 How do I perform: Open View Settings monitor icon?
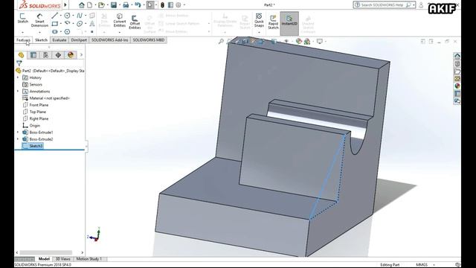tap(320, 42)
